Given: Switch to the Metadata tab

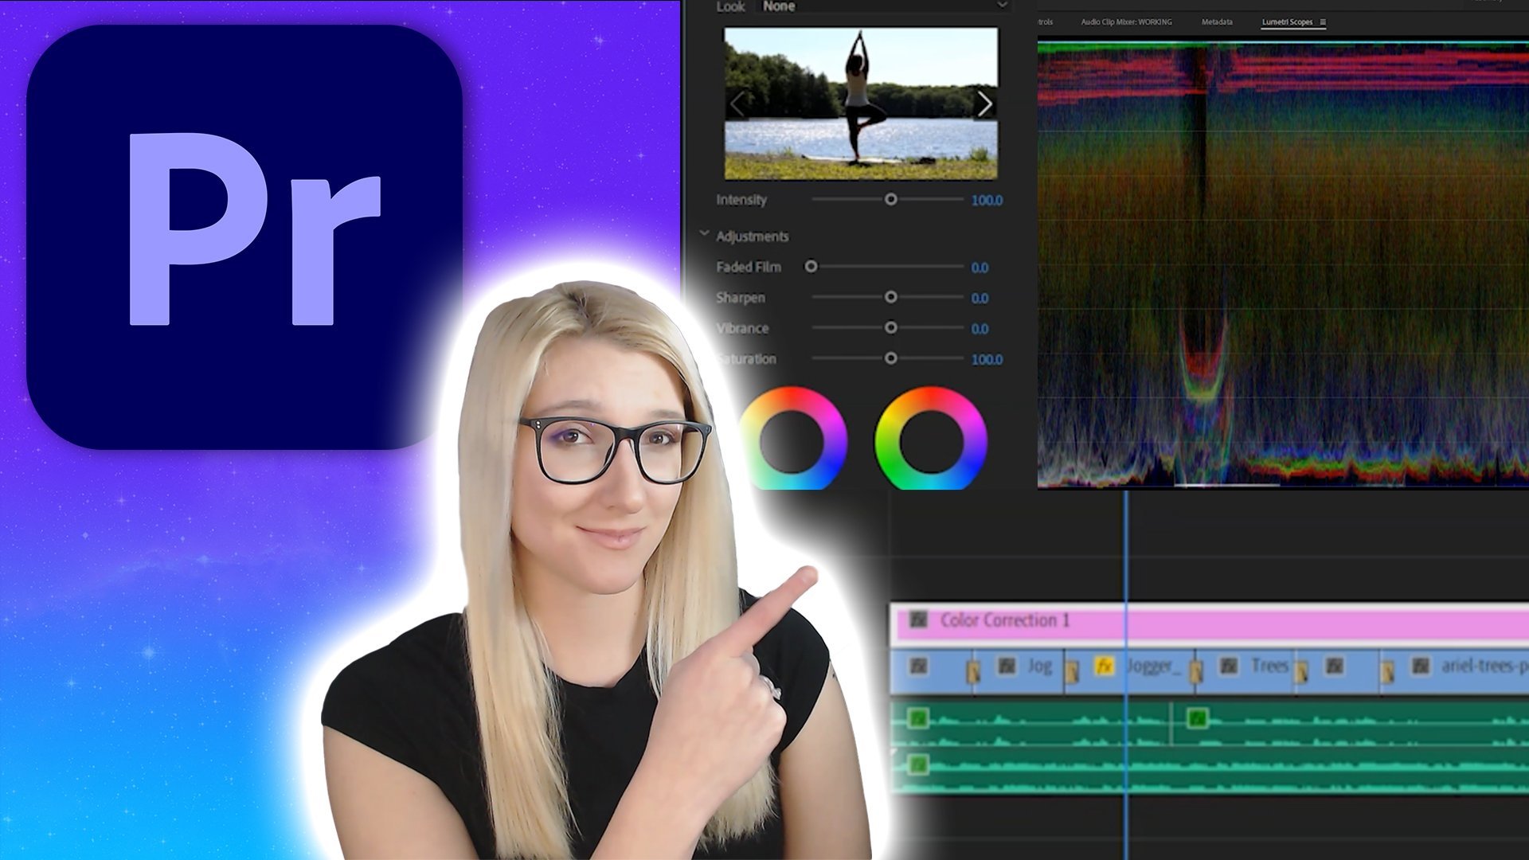Looking at the screenshot, I should tap(1217, 22).
